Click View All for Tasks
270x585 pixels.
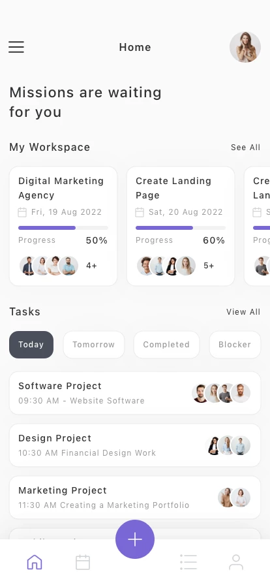point(243,312)
